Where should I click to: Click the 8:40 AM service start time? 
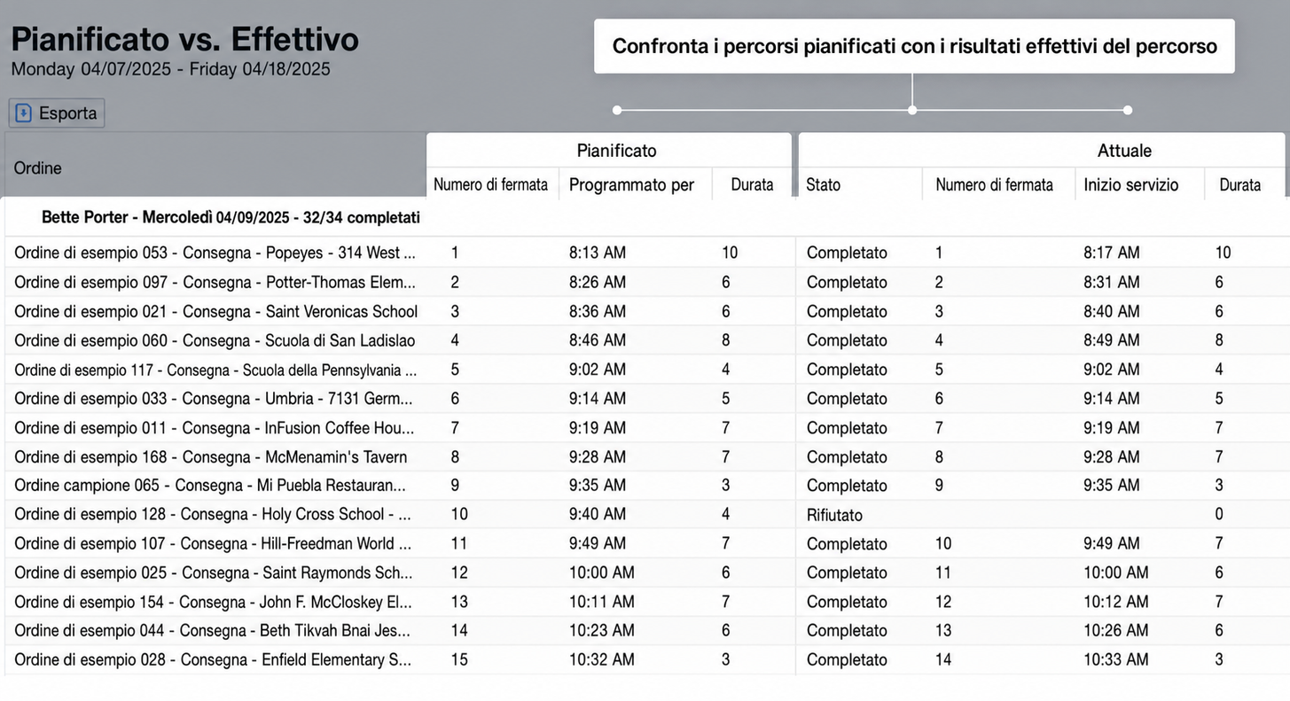[x=1112, y=311]
